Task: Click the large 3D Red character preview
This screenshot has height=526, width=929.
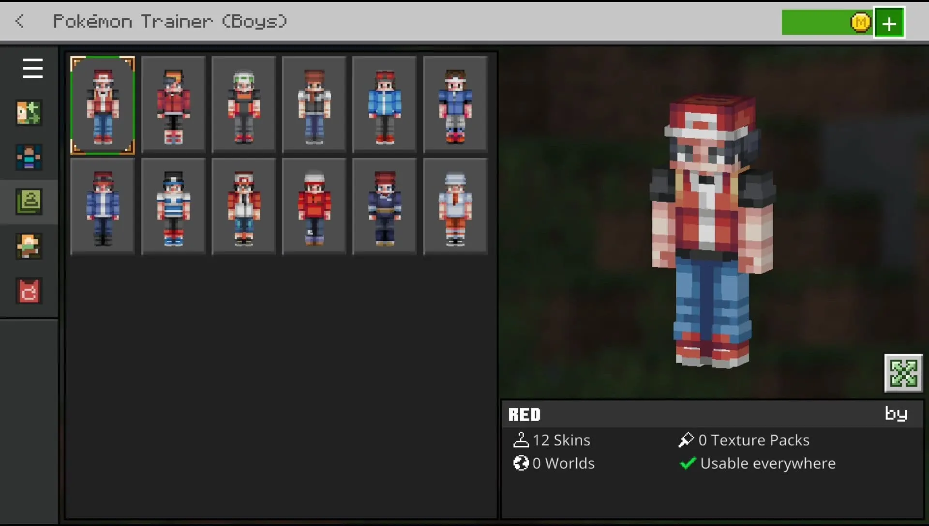Action: pyautogui.click(x=712, y=231)
